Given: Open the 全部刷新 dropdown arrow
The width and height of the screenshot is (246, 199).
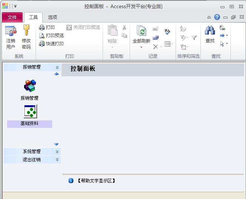Looking at the screenshot, I should point(142,47).
